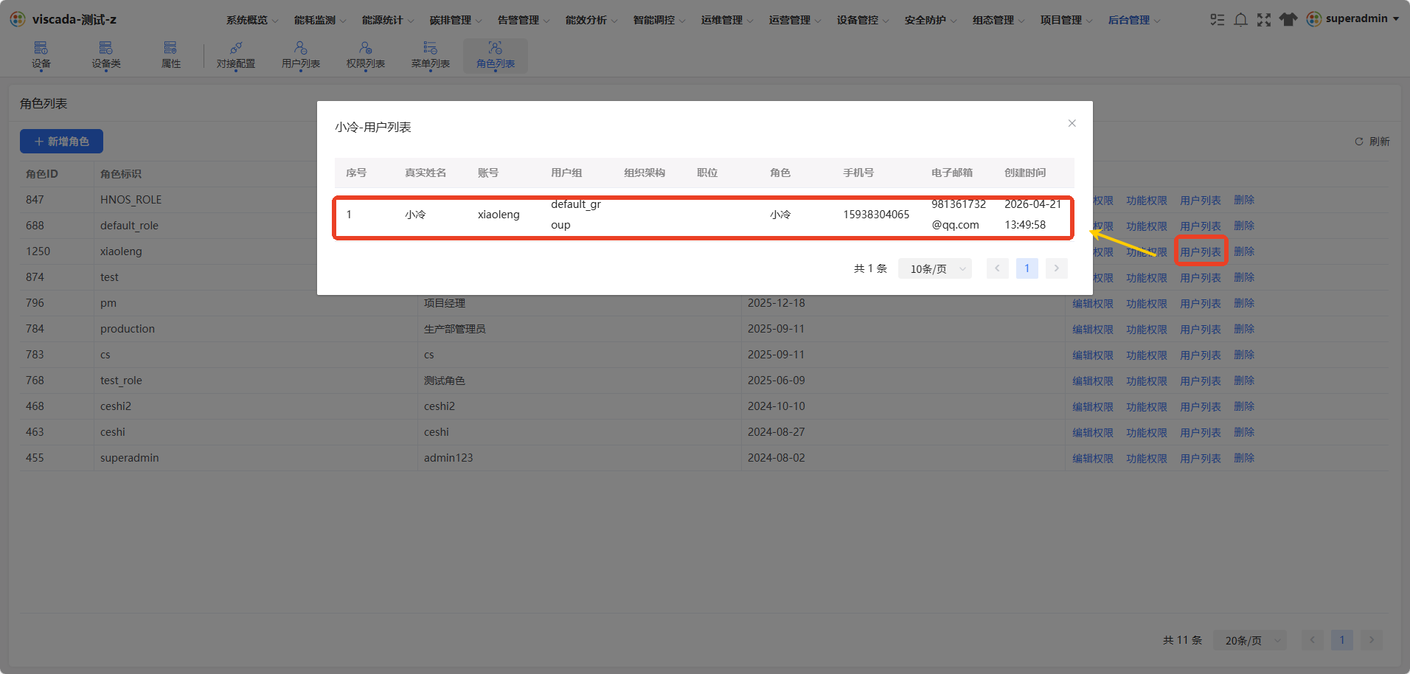Open 编辑权限 for ceshi2 row

tap(1092, 407)
